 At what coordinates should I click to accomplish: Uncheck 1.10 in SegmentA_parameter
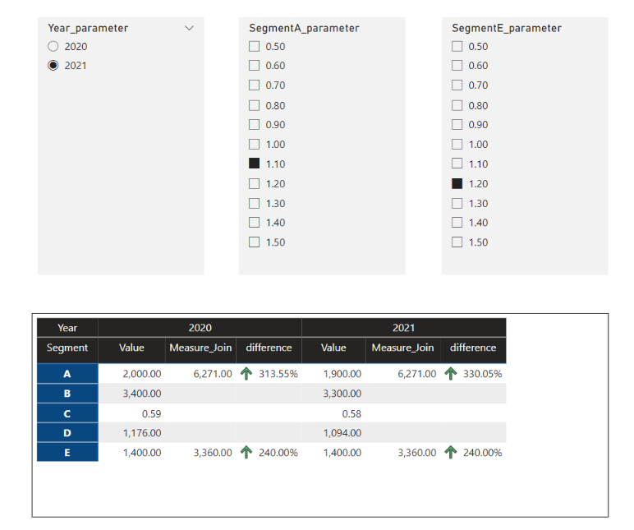click(x=255, y=164)
